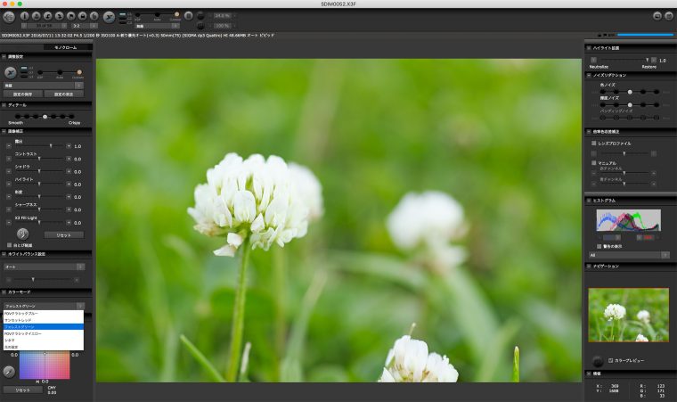Enable the Manual chromatic aberration checkbox
Viewport: 677px width, 402px height.
click(x=593, y=163)
